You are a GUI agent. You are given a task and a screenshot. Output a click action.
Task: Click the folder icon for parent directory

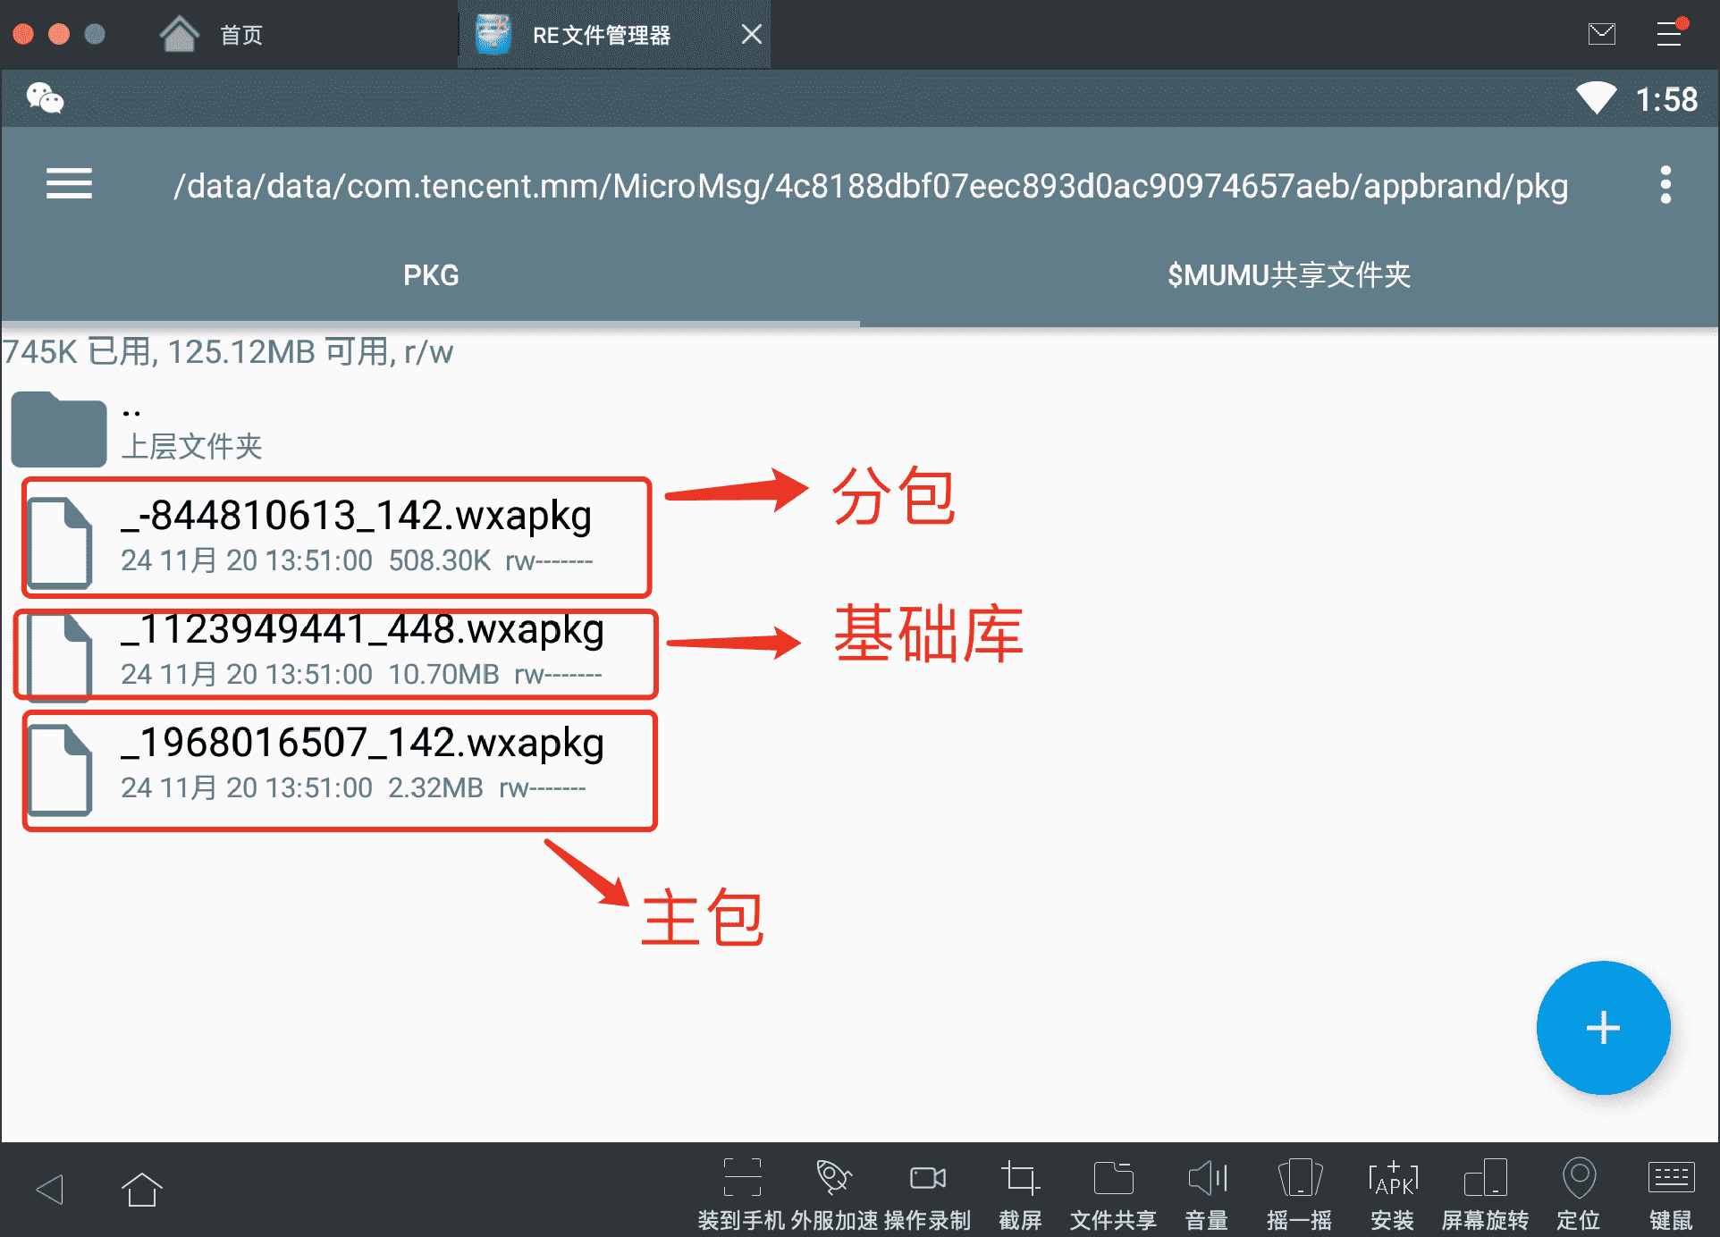tap(59, 429)
